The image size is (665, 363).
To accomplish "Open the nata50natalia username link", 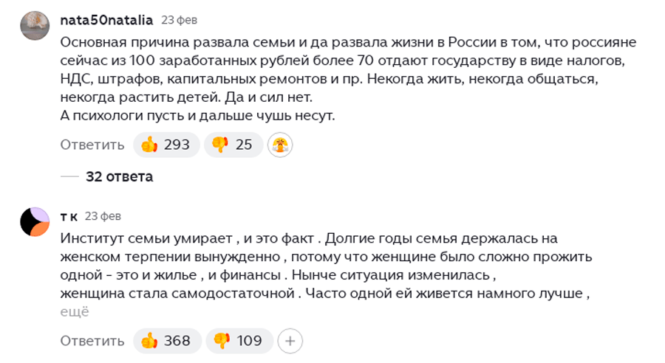I will point(106,20).
